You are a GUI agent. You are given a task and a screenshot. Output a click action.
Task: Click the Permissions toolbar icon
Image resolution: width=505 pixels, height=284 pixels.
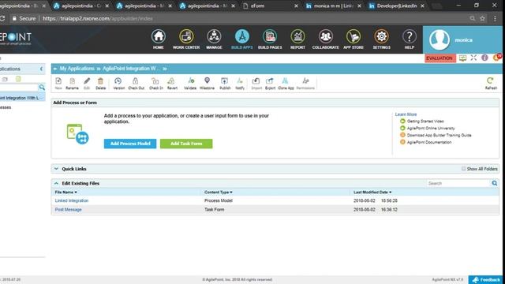[305, 81]
